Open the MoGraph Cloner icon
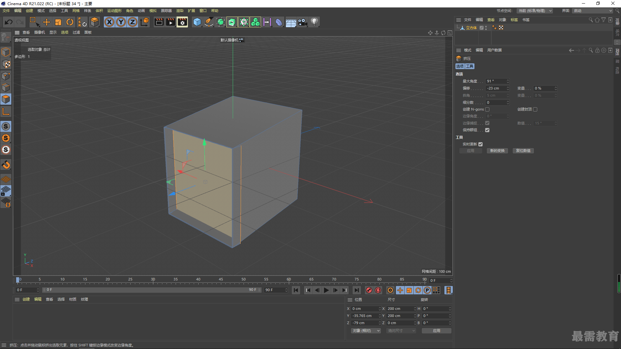This screenshot has height=349, width=621. pyautogui.click(x=256, y=22)
